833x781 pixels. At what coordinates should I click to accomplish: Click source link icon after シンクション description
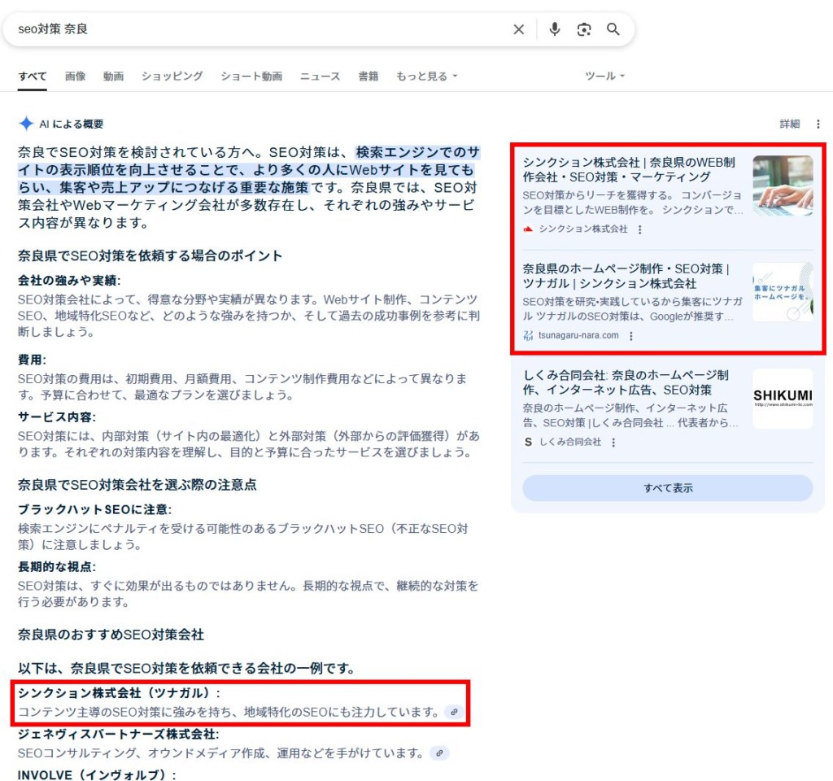pyautogui.click(x=454, y=712)
